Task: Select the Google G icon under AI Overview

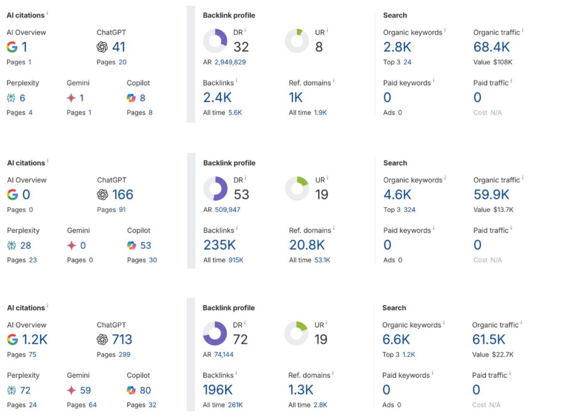Action: click(x=13, y=47)
